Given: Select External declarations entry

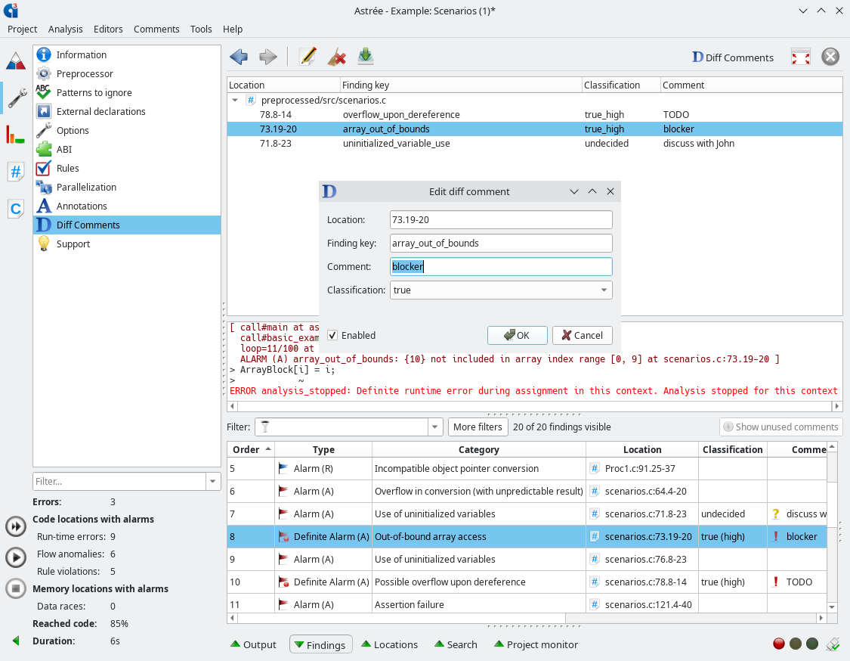Looking at the screenshot, I should click(127, 111).
